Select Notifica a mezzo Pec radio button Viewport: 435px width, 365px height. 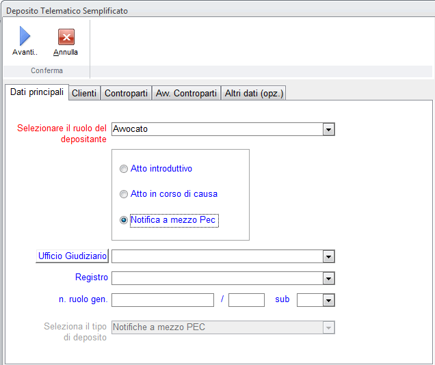pos(123,220)
